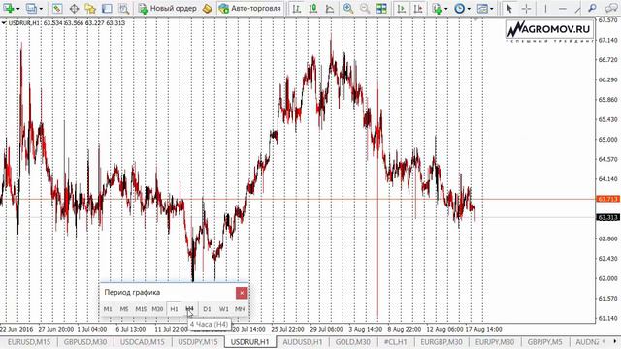Toggle the Terminal panel
The image size is (621, 349).
point(107,8)
